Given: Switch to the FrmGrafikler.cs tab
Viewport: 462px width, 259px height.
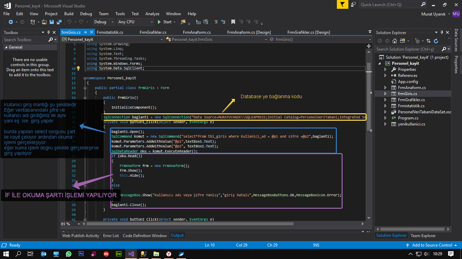Looking at the screenshot, I should [153, 32].
